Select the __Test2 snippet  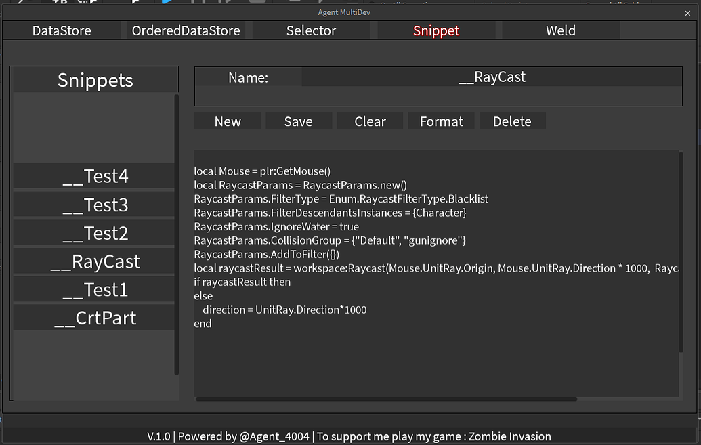click(x=93, y=232)
